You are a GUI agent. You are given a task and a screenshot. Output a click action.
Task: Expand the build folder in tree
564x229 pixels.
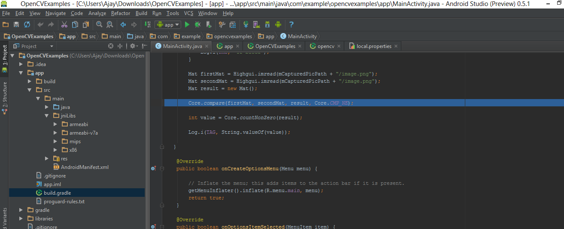click(x=30, y=81)
